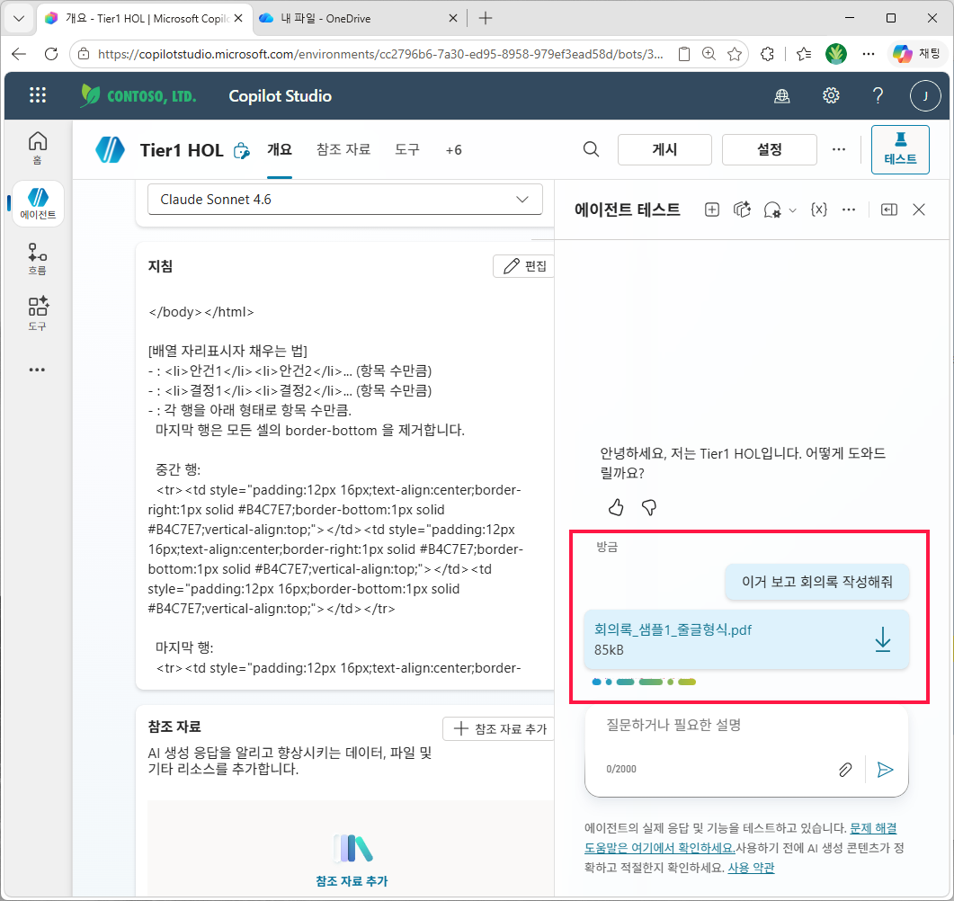Open the browser tab list chevron

[19, 18]
